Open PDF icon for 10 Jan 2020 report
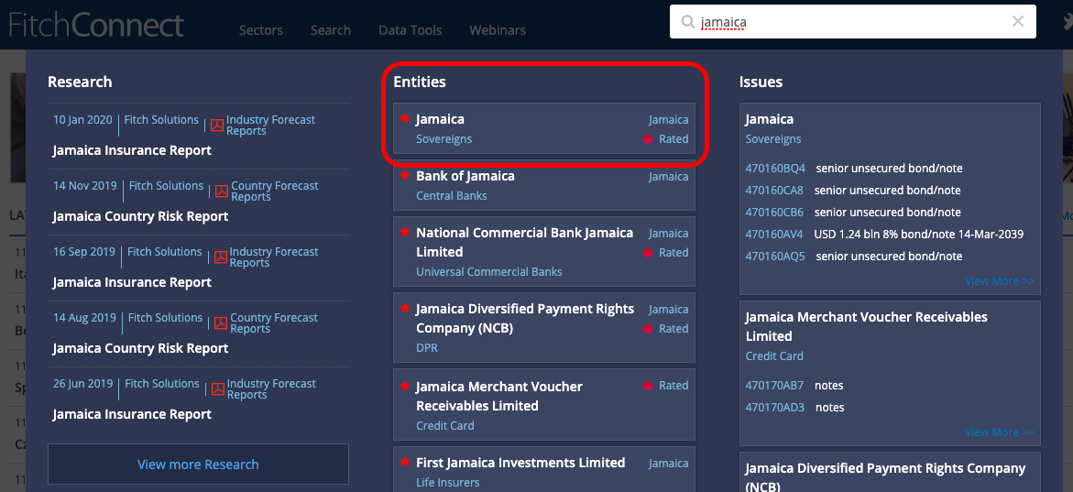 point(217,126)
